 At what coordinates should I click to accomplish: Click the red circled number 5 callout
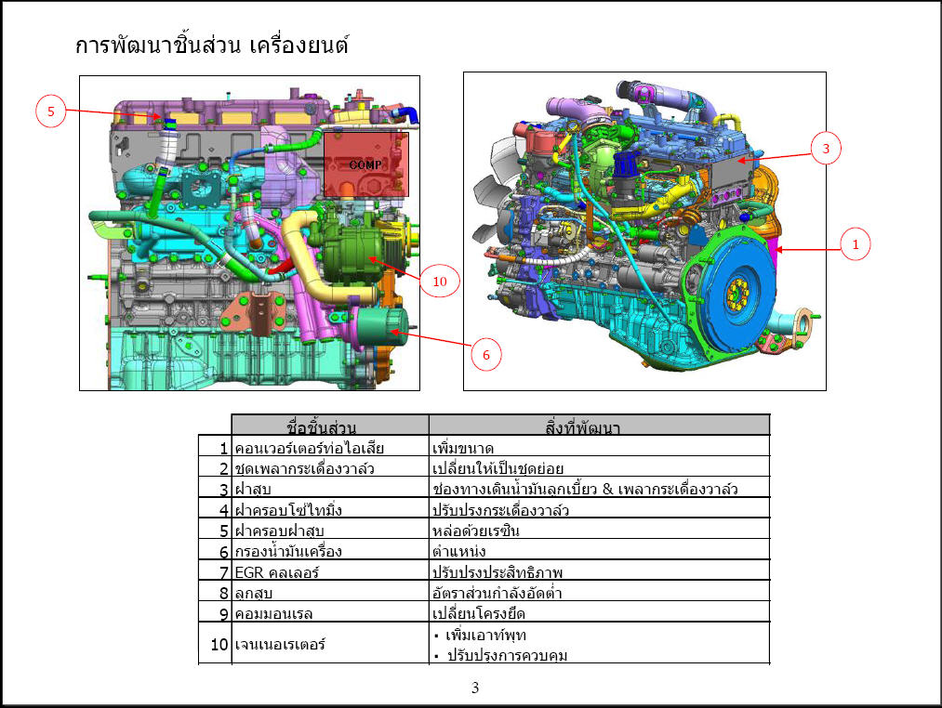pyautogui.click(x=50, y=111)
